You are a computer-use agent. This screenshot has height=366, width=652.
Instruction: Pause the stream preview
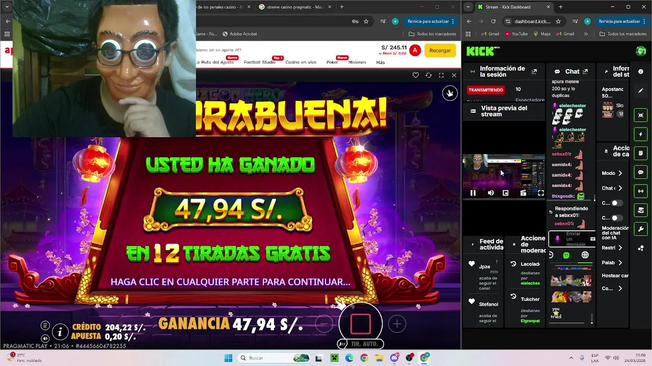[x=473, y=193]
